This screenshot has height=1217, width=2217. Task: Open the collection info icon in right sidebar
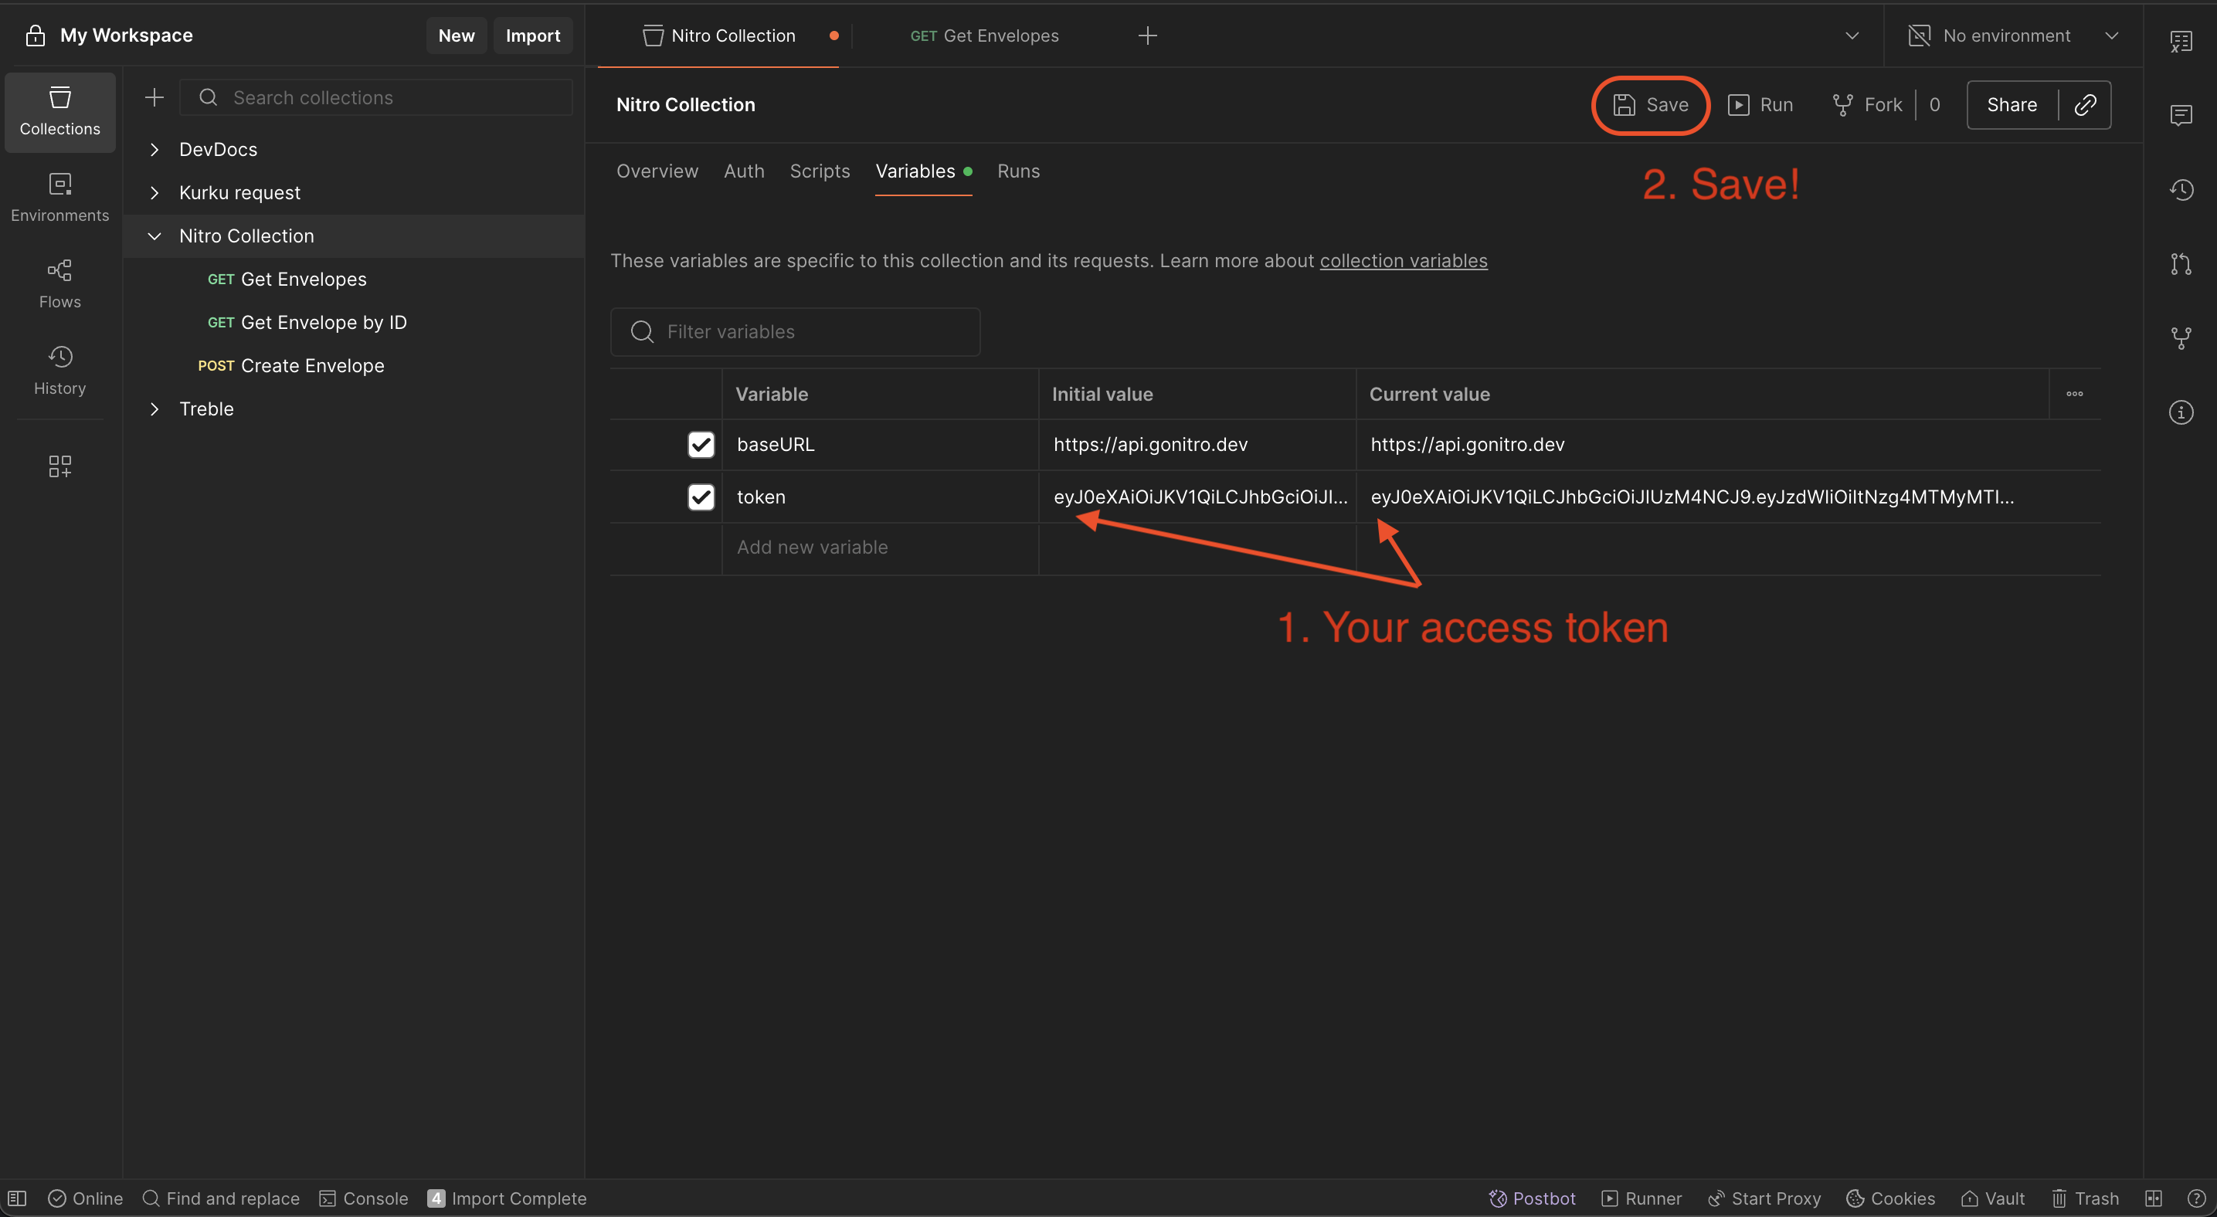(2180, 413)
